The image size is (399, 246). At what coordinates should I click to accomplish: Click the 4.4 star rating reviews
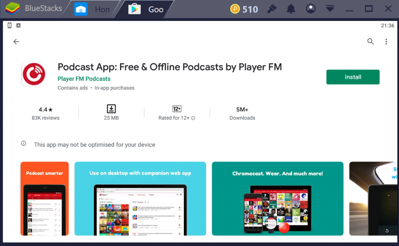click(x=46, y=113)
